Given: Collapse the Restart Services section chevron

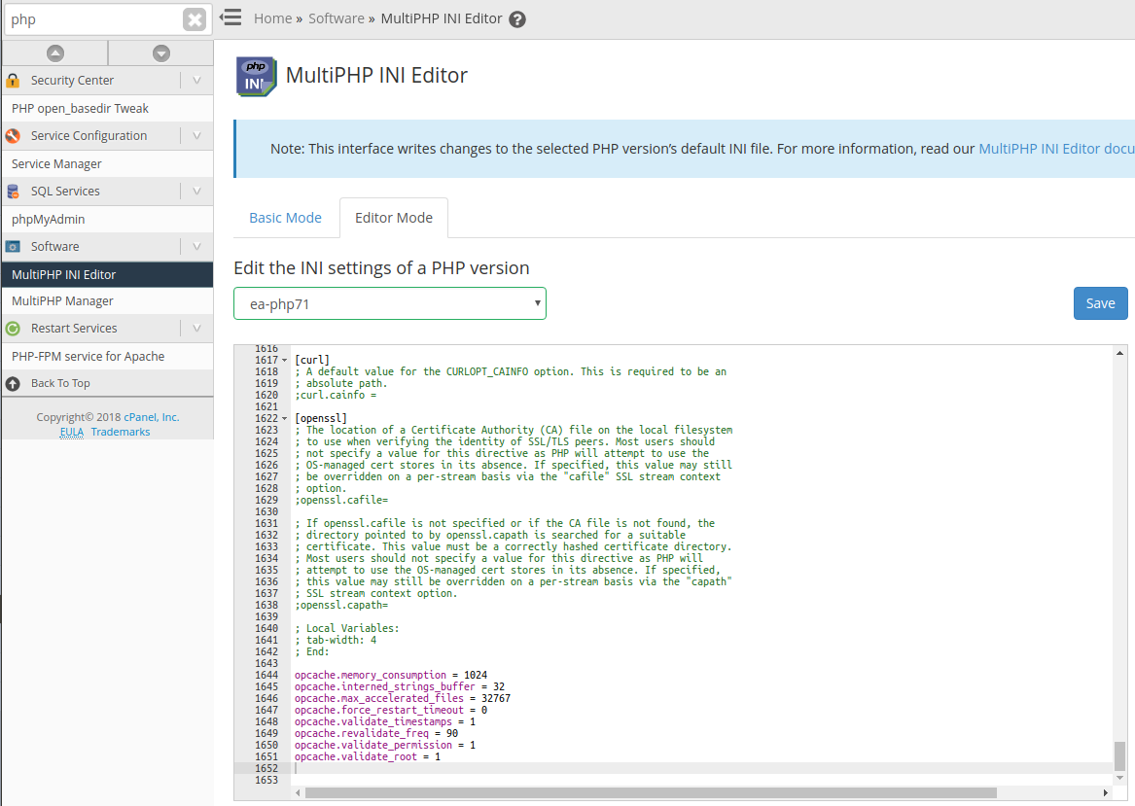Looking at the screenshot, I should pyautogui.click(x=196, y=329).
